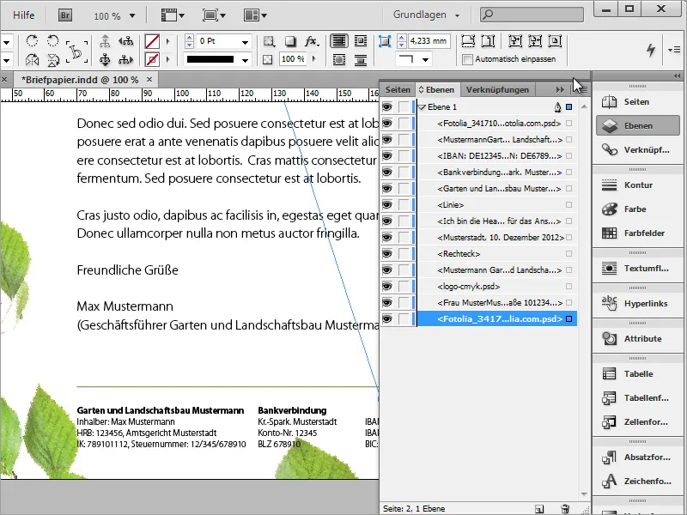The width and height of the screenshot is (687, 515).
Task: Open fx effects menu icon
Action: click(x=312, y=41)
